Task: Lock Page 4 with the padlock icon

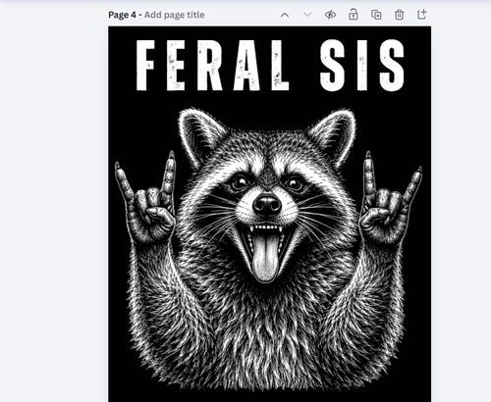Action: (x=354, y=15)
